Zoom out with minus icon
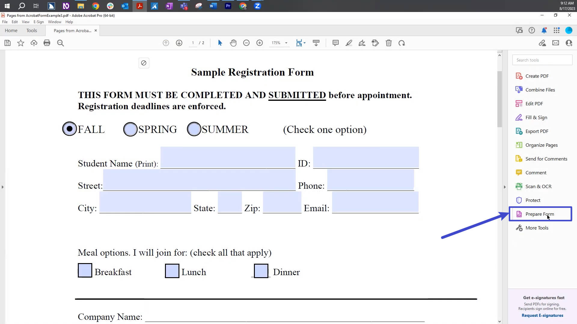 [x=246, y=43]
